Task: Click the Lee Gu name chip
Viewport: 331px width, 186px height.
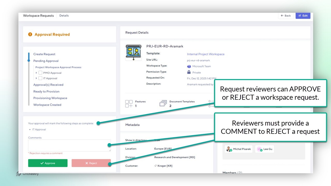Action: 265,149
